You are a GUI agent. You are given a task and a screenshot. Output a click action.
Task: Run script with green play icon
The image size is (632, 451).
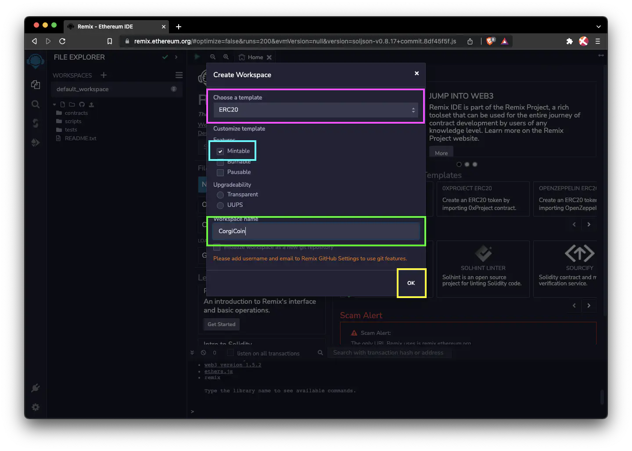point(197,57)
